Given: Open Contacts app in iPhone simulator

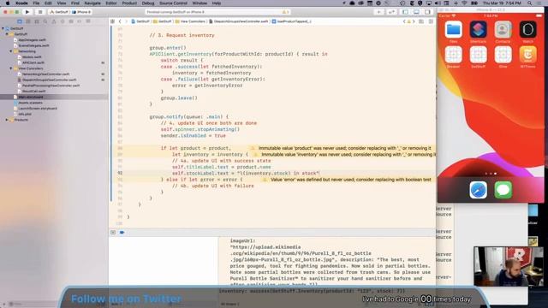Looking at the screenshot, I should 503,30.
